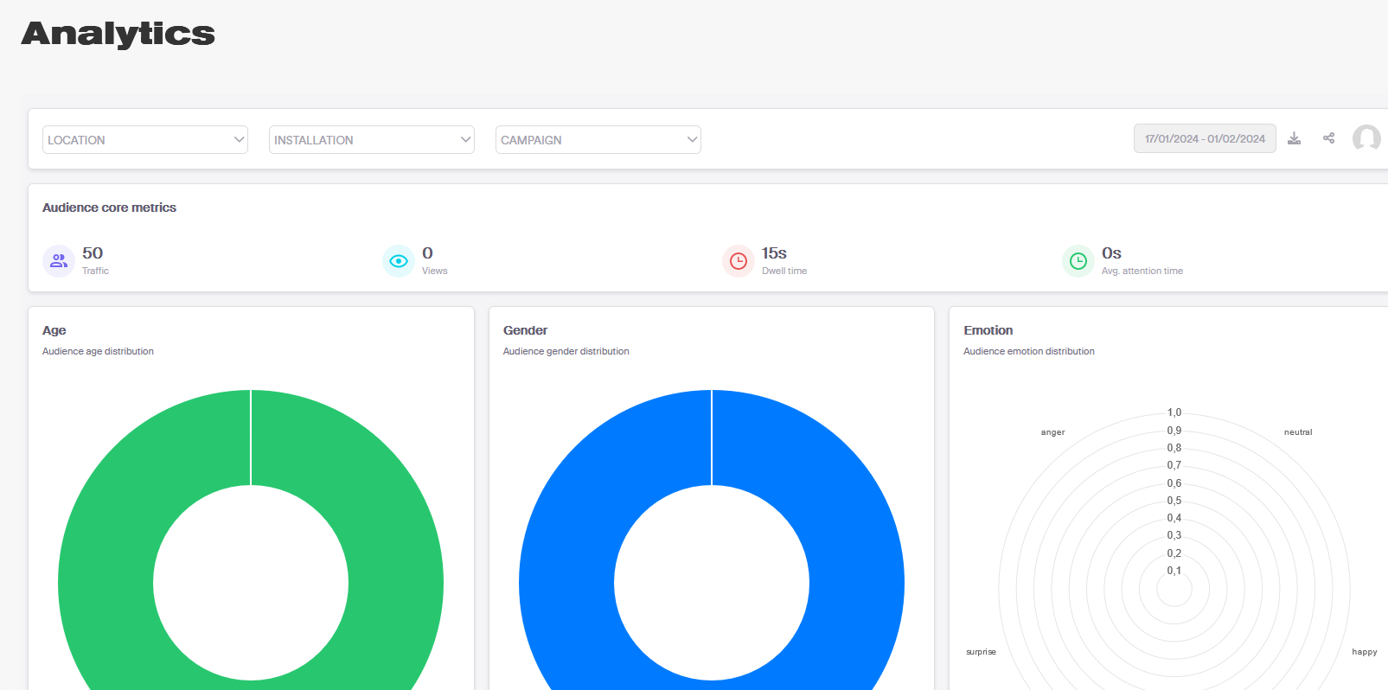This screenshot has width=1388, height=690.
Task: Click the 'anger' axis label
Action: (x=1052, y=432)
